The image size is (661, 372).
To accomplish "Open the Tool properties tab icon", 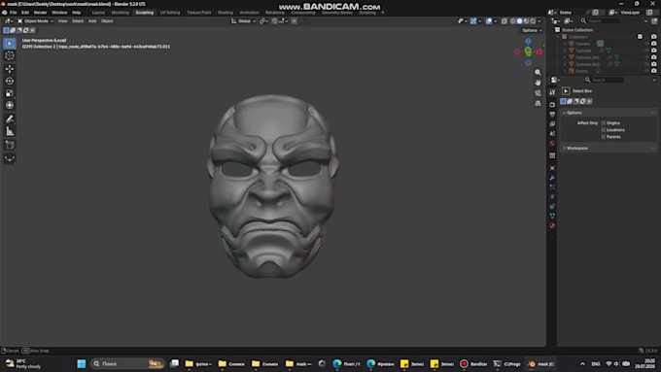I will tap(552, 92).
